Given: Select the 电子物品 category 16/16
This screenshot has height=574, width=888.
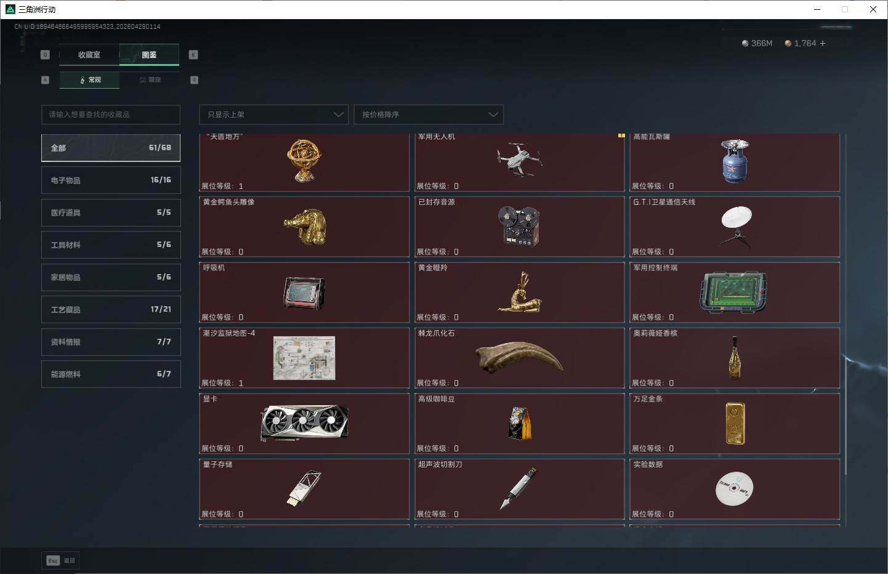Looking at the screenshot, I should (111, 180).
